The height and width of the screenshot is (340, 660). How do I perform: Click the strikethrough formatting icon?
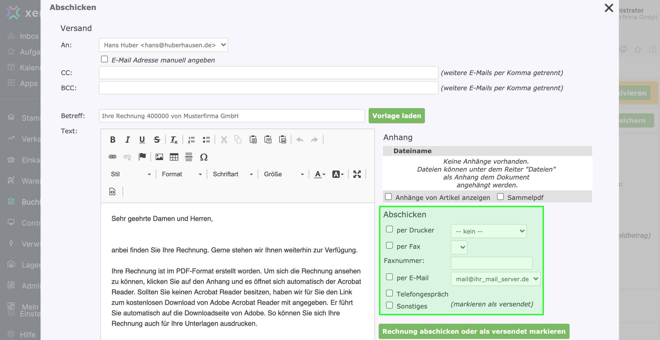pos(157,140)
